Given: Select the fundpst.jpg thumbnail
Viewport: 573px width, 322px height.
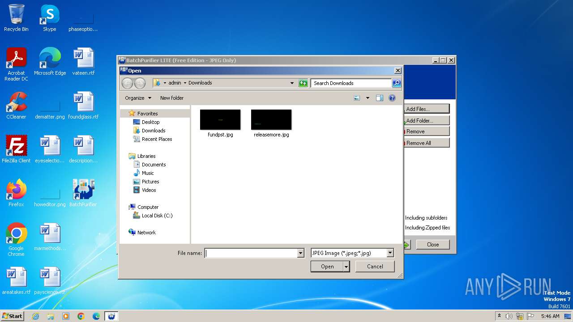Looking at the screenshot, I should click(220, 120).
